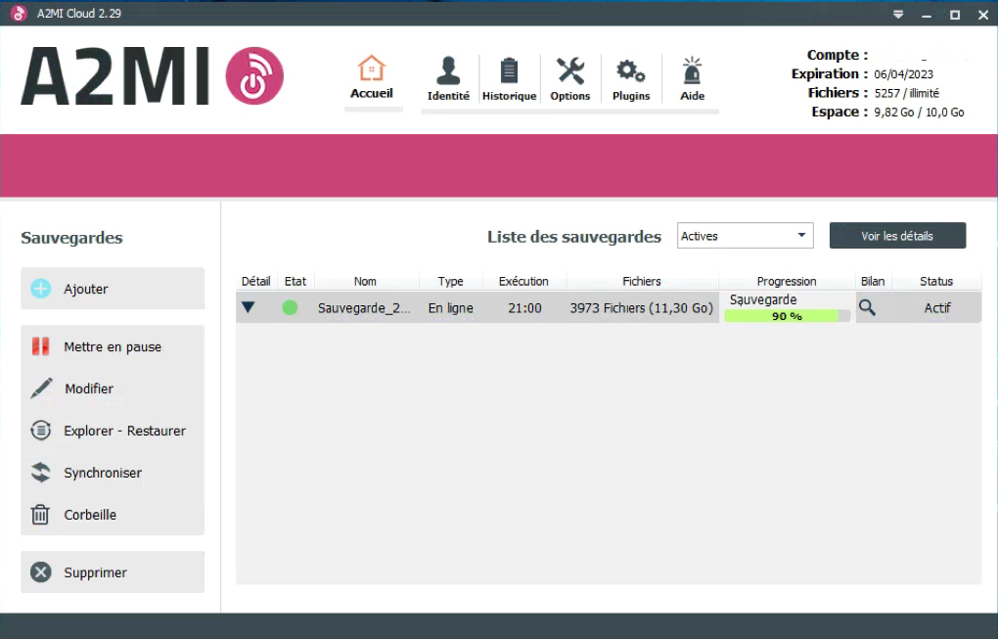The width and height of the screenshot is (998, 639).
Task: Click the Supprimer X icon
Action: [x=41, y=572]
